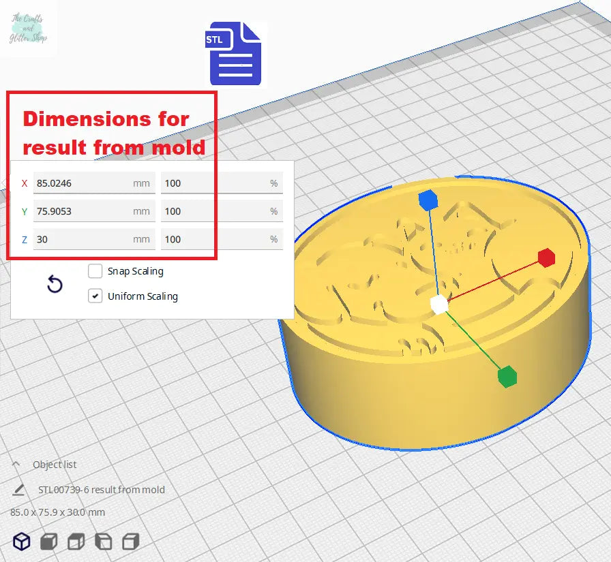This screenshot has height=562, width=611.
Task: Click the green Y-axis scale handle
Action: coord(507,375)
